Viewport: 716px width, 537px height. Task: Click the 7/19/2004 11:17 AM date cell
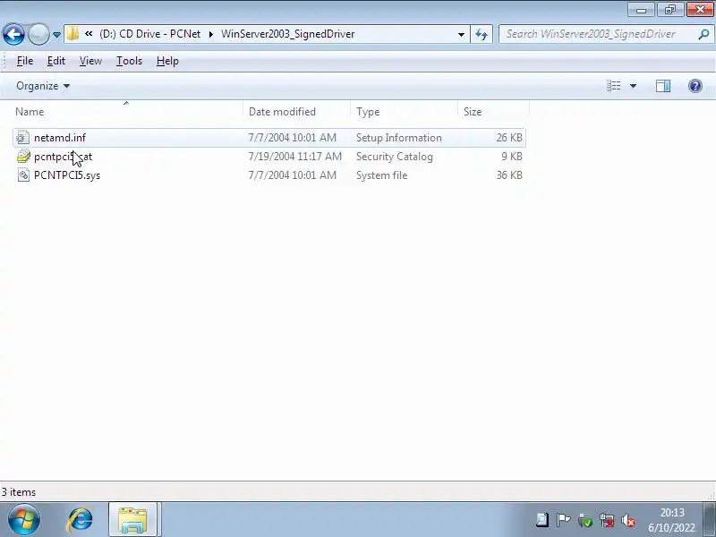pos(294,157)
